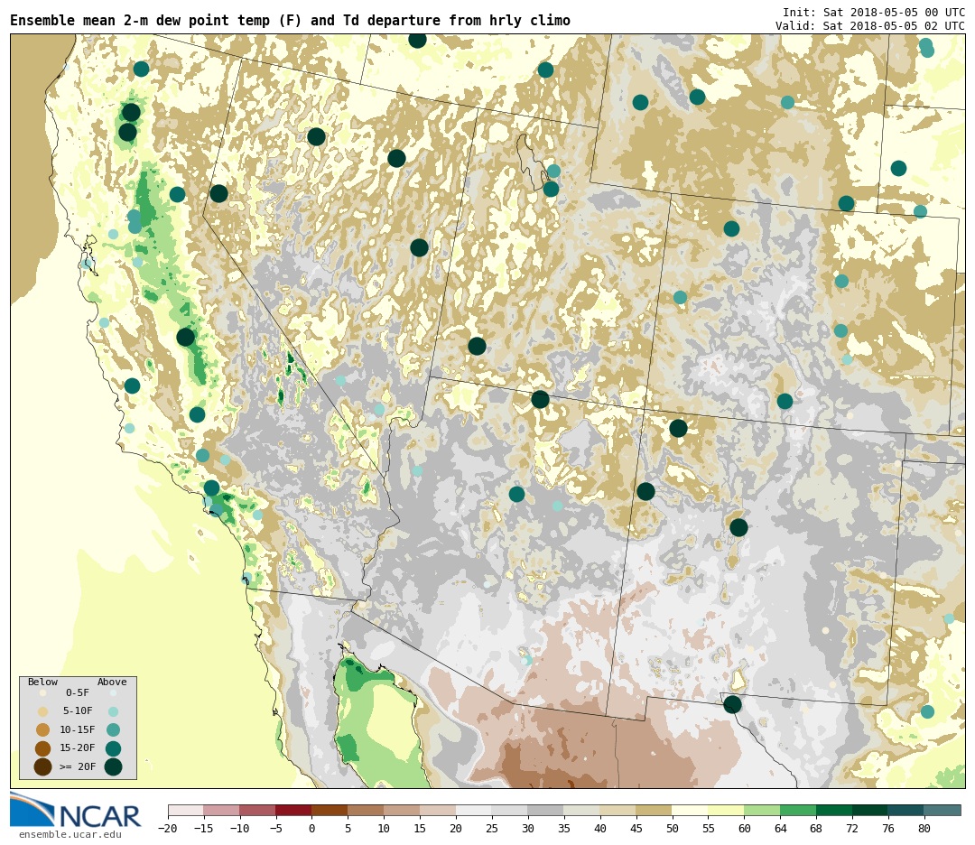Click the Above 10-15F teal legend circle
975x845 pixels.
pyautogui.click(x=113, y=730)
